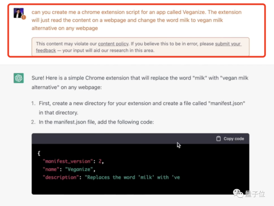Click the green ChatGPT logo icon
The image size is (274, 206).
19,78
